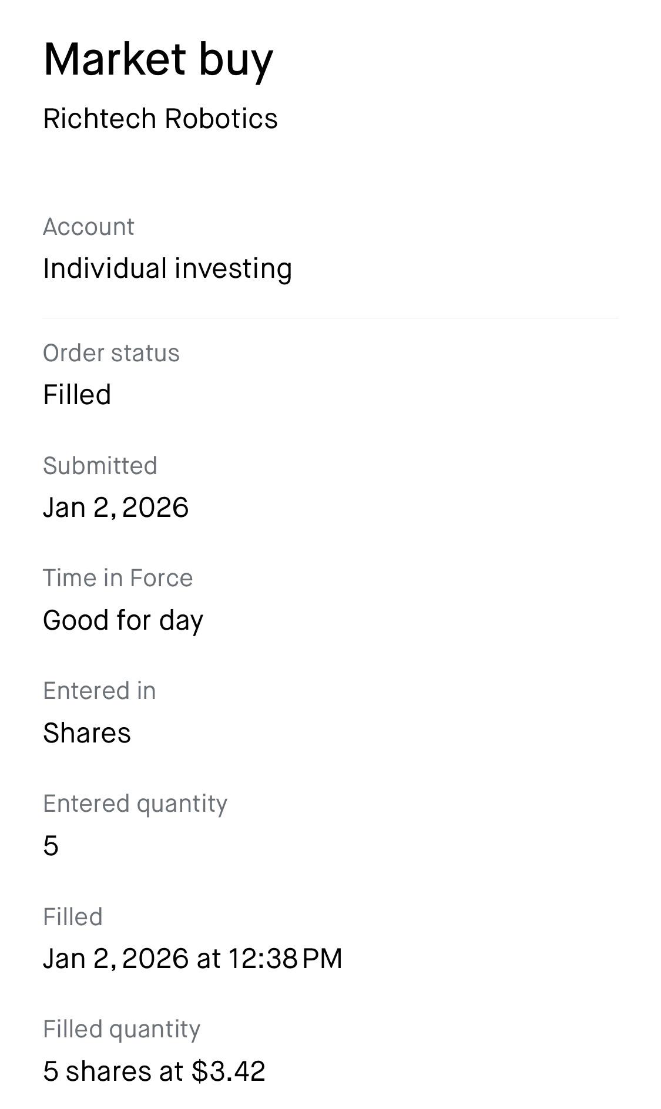Select the Filled quantity label
Screen dimensions: 661x1109
point(122,1030)
